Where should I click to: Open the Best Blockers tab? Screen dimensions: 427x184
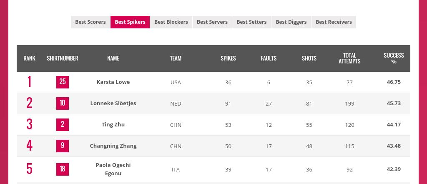click(x=171, y=22)
